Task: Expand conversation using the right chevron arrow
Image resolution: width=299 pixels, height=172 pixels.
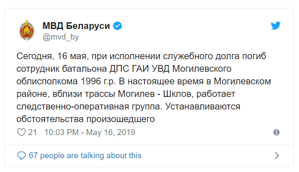Action: (x=277, y=156)
